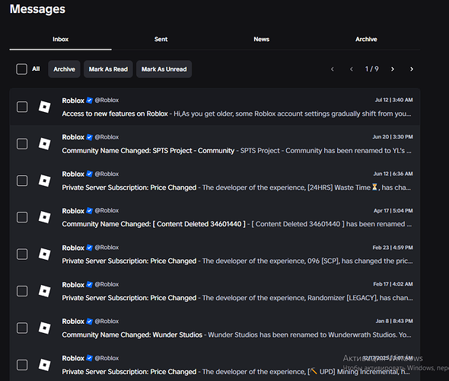Check the Access to new features message

coord(22,107)
